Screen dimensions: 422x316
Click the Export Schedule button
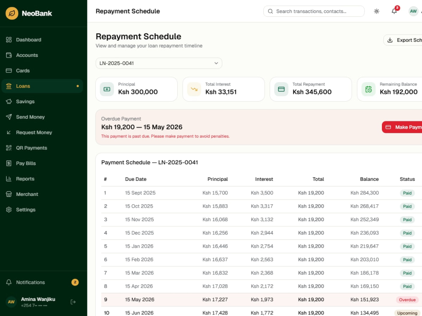(403, 40)
